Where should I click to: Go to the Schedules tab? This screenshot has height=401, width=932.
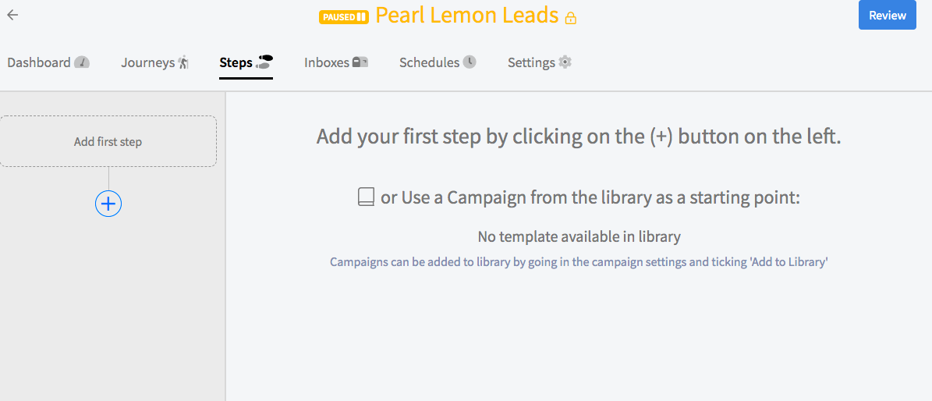pyautogui.click(x=438, y=62)
